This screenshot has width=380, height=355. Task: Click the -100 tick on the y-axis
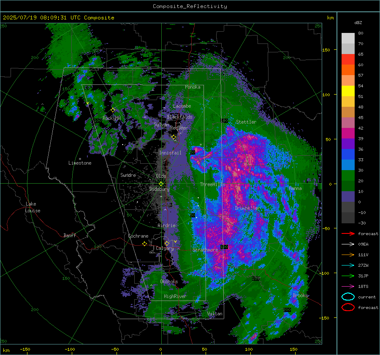pos(325,273)
